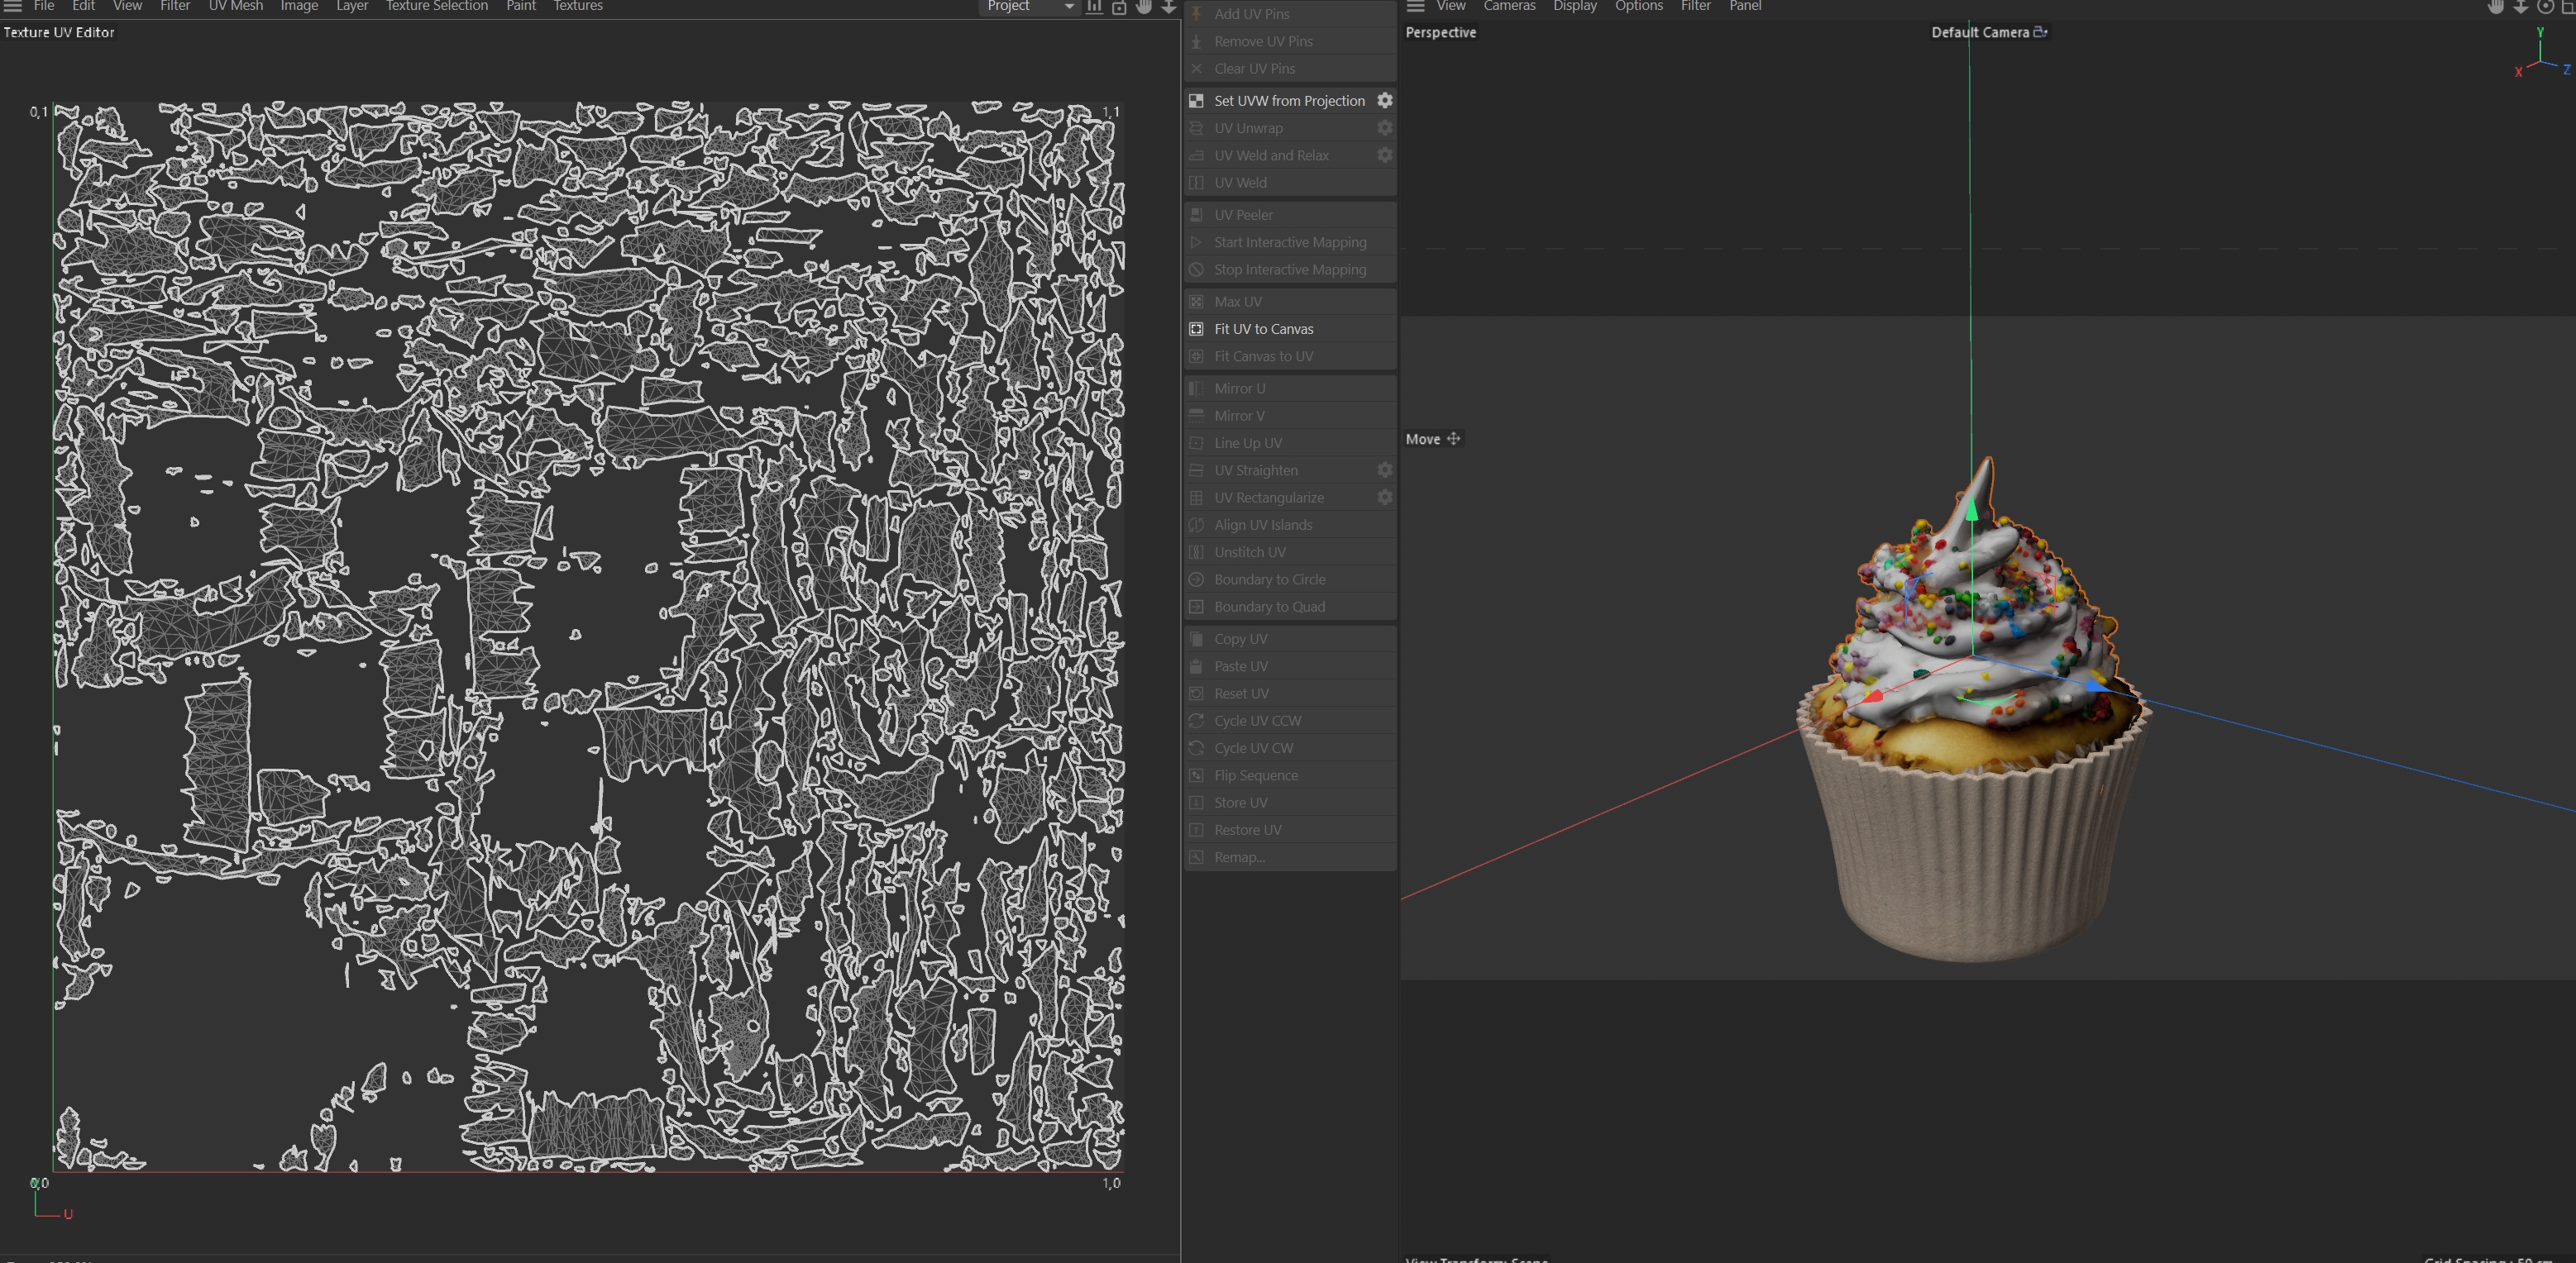
Task: Open the UV Mesh menu
Action: click(x=235, y=6)
